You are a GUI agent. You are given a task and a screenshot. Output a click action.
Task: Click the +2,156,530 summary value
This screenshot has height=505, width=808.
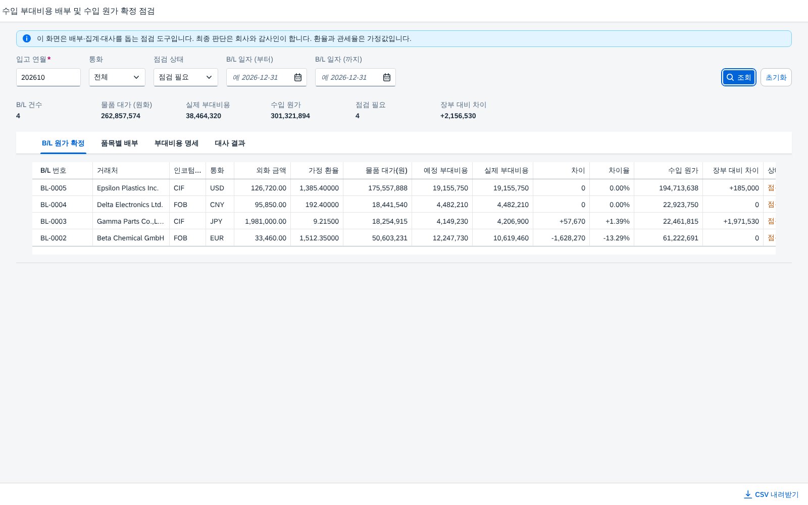click(x=458, y=116)
